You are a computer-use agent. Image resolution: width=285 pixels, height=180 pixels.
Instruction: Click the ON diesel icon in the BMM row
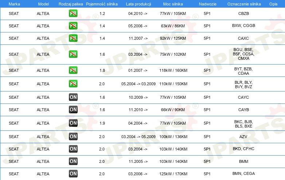73,161
